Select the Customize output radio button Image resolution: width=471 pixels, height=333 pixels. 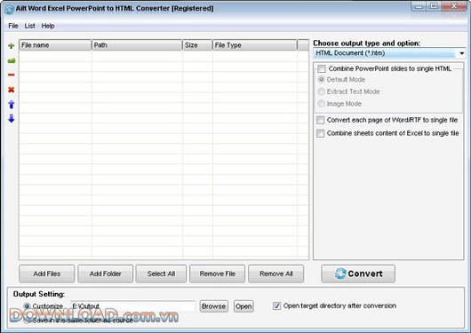[27, 306]
